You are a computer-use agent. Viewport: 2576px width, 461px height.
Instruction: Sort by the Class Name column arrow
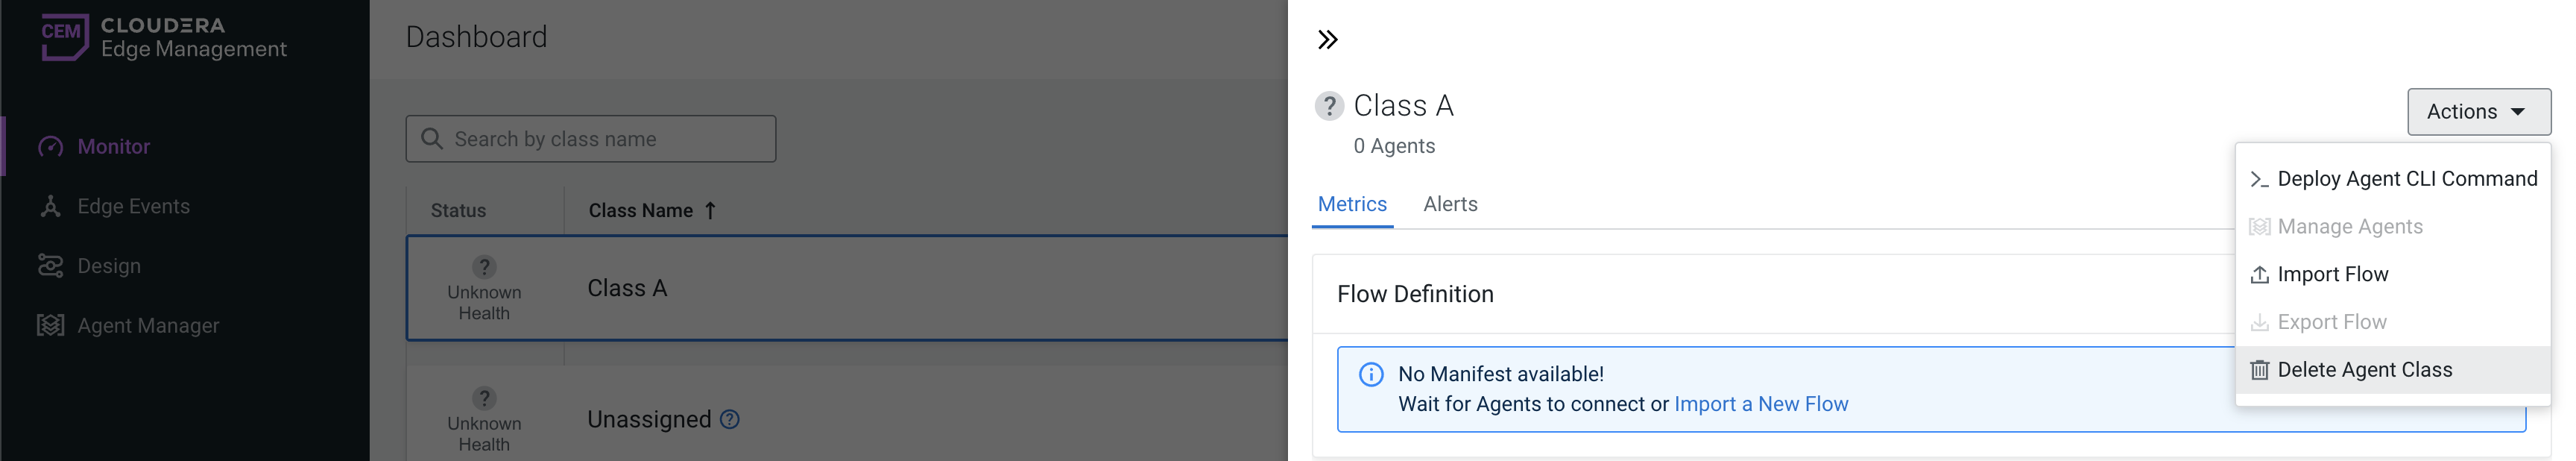click(x=710, y=211)
